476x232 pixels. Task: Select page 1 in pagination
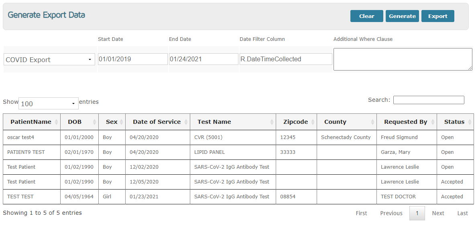click(417, 213)
